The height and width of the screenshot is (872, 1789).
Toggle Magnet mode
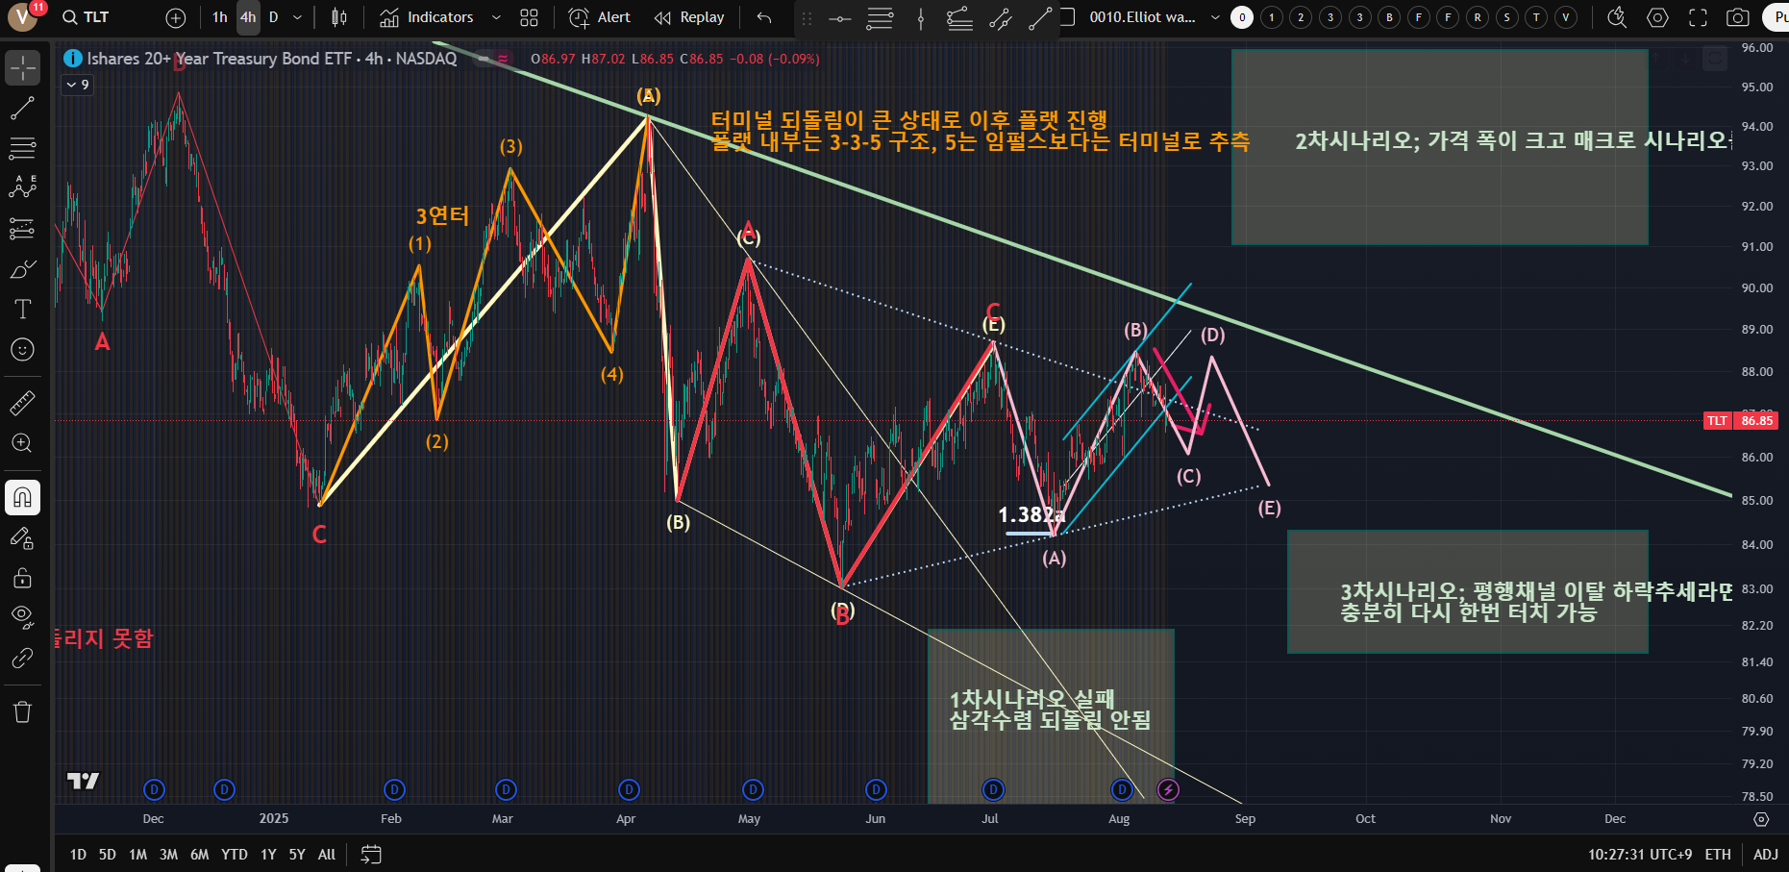click(22, 497)
